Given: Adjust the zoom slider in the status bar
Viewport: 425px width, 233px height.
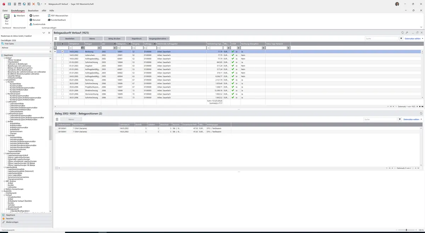Looking at the screenshot, I should coord(406,230).
